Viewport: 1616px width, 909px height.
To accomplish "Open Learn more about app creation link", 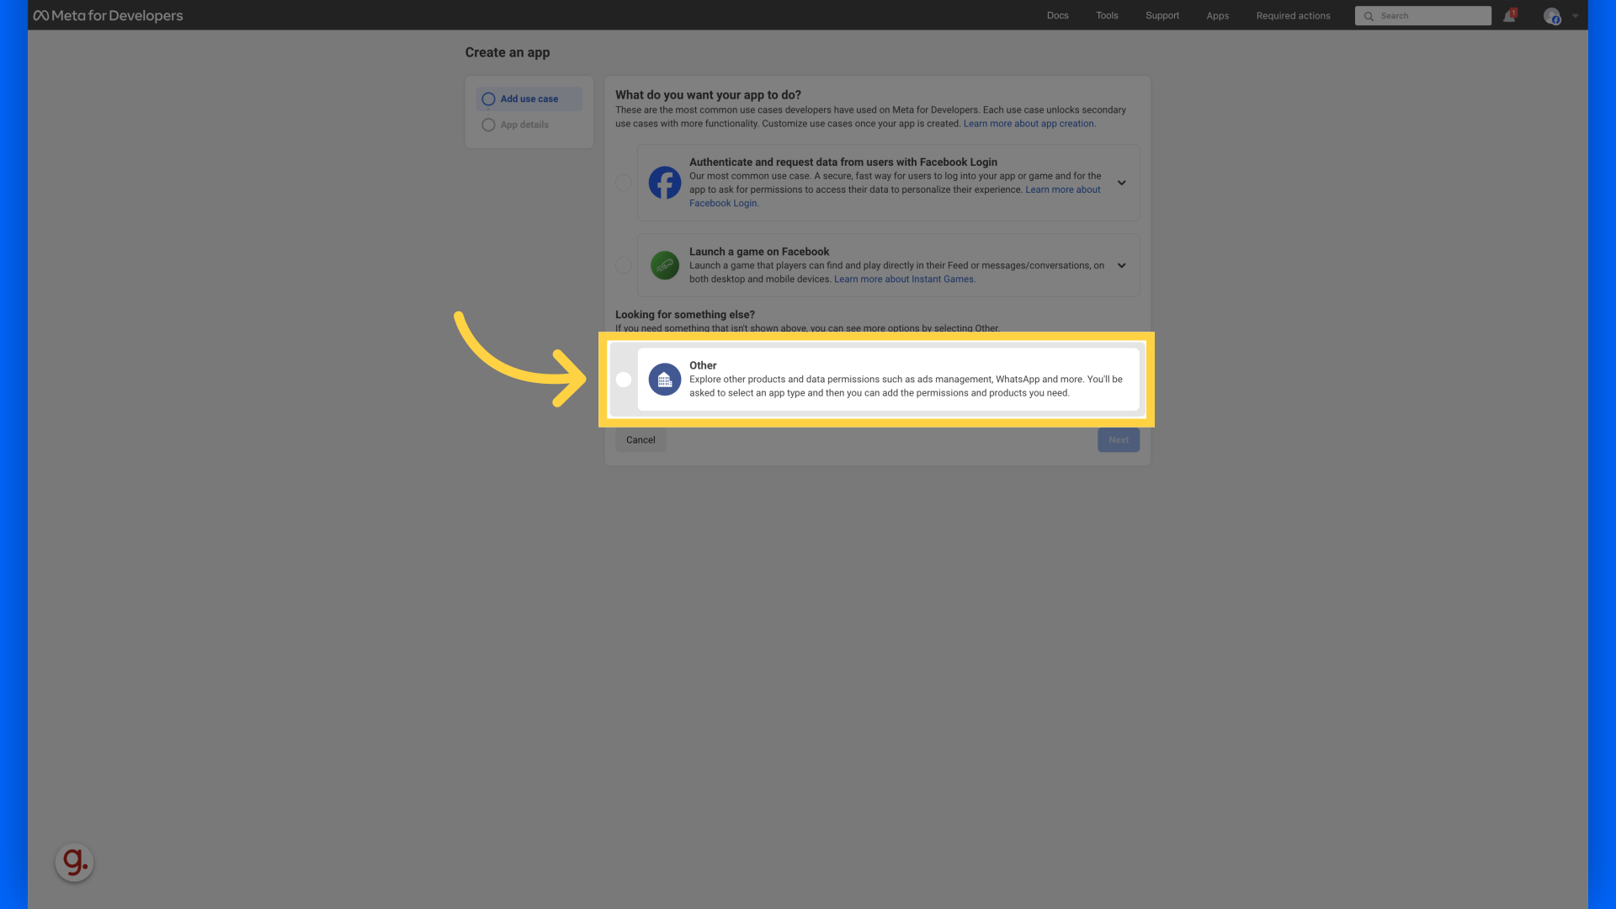I will point(1029,124).
